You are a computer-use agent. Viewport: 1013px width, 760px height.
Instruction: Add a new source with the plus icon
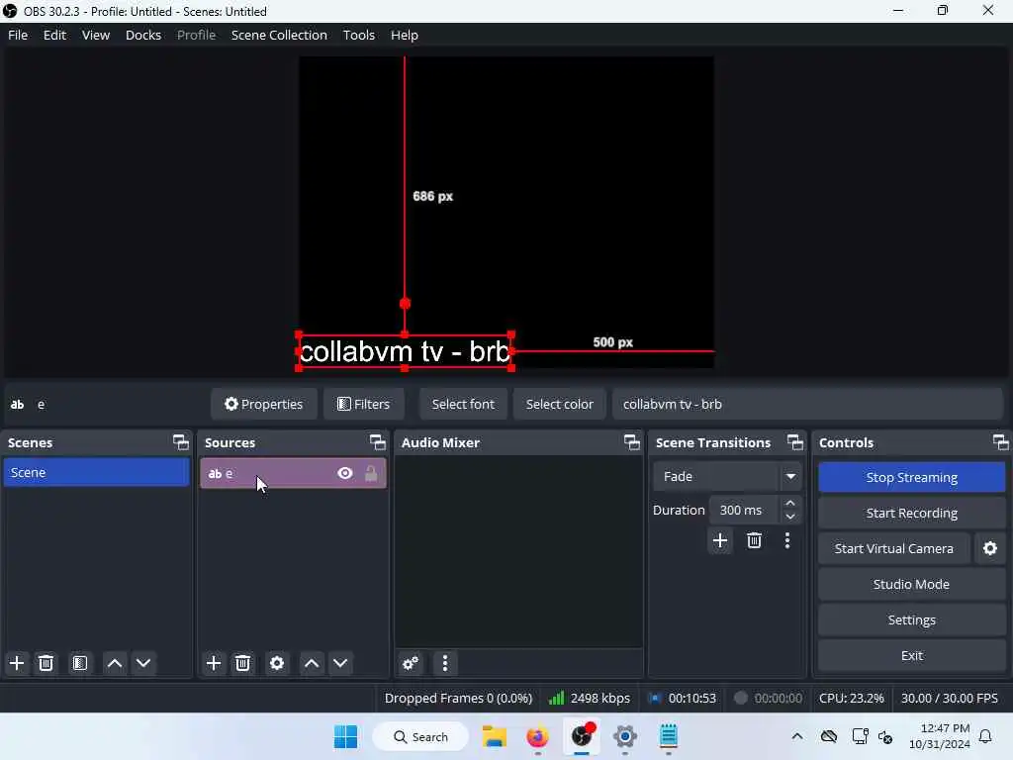point(214,663)
